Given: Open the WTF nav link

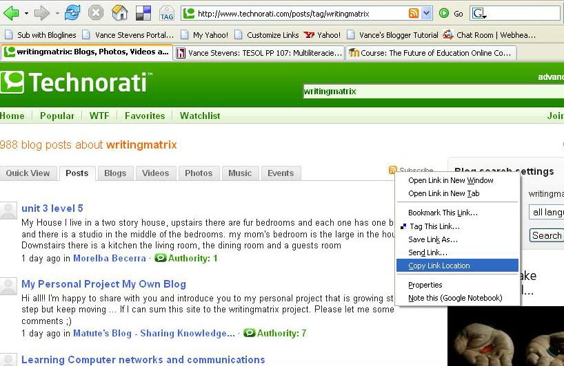Looking at the screenshot, I should [x=99, y=116].
